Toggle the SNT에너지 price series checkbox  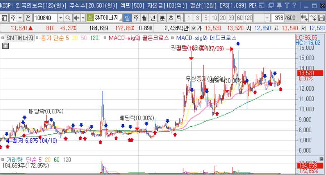tap(3, 37)
